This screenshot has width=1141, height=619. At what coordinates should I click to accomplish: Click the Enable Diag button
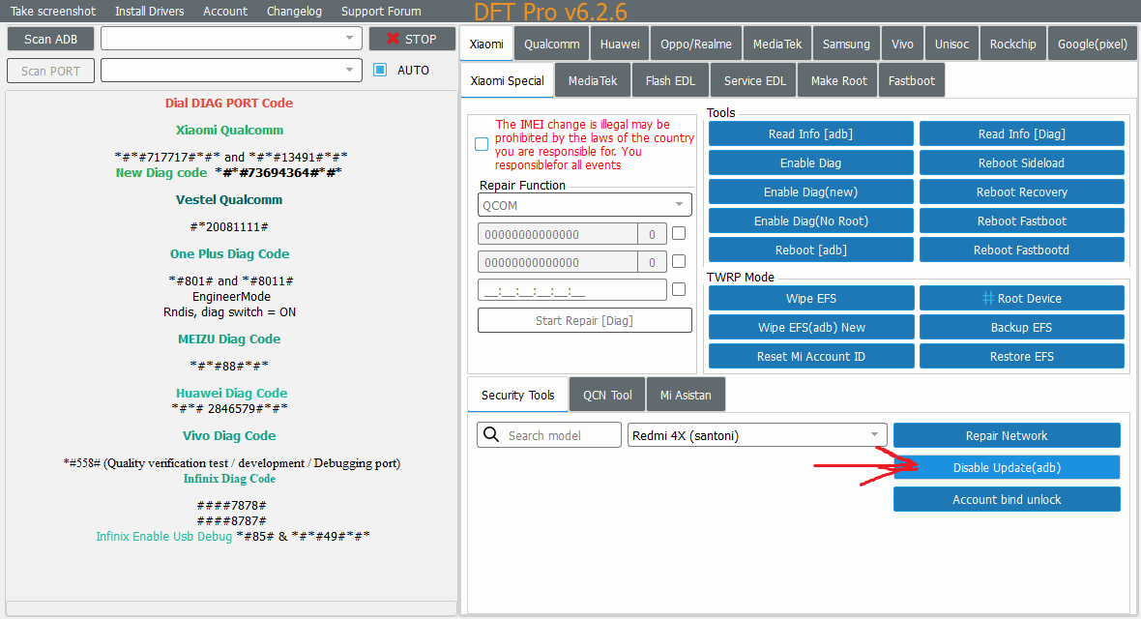[810, 162]
